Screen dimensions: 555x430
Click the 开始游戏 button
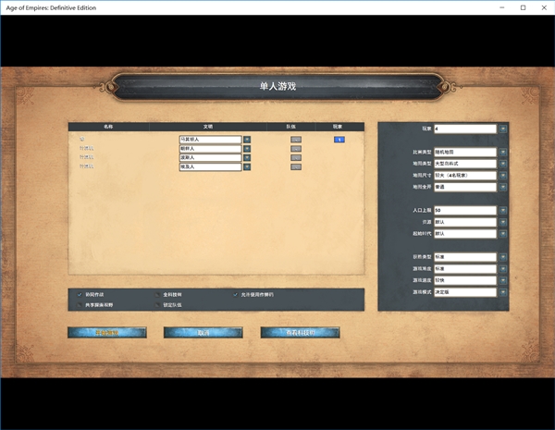(106, 332)
